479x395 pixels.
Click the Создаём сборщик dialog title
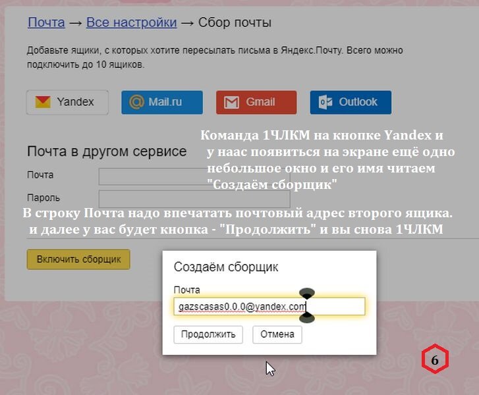click(x=226, y=267)
